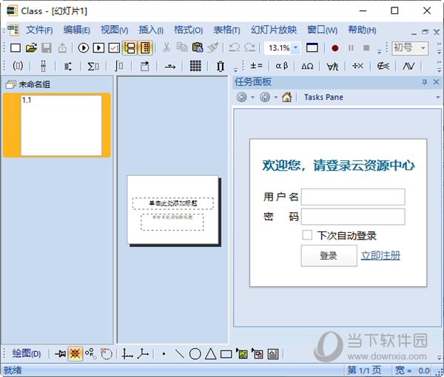Select the triangle drawing tool
444x377 pixels.
pos(210,354)
